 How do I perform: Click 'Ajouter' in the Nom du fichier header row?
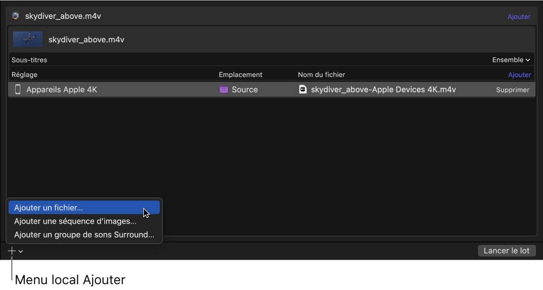pyautogui.click(x=519, y=75)
